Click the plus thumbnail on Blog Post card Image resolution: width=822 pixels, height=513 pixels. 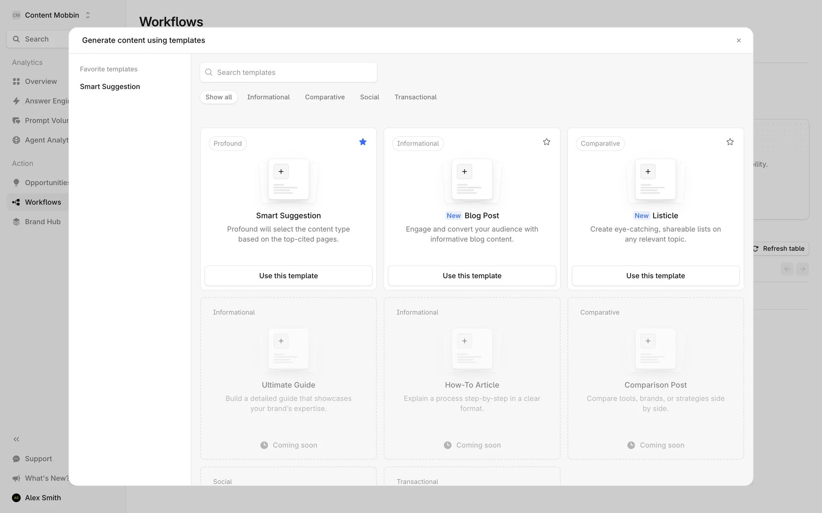tap(464, 172)
